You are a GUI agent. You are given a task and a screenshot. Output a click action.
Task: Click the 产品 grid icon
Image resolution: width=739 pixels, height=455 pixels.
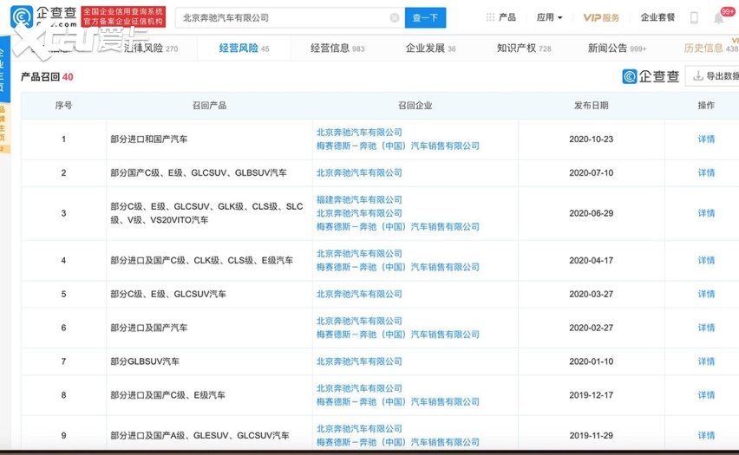tap(491, 17)
